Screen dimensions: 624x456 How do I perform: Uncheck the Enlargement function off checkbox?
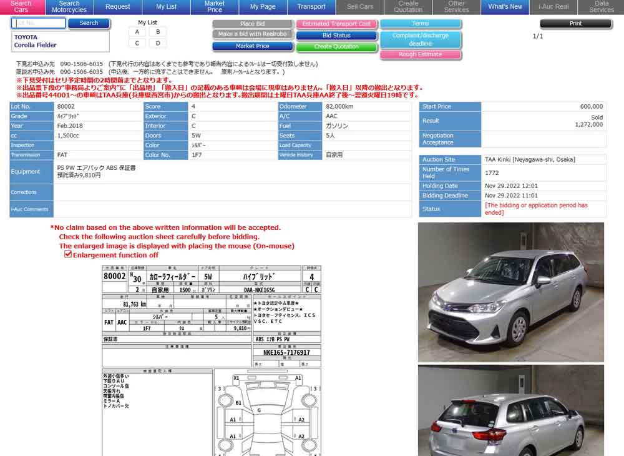(x=68, y=254)
